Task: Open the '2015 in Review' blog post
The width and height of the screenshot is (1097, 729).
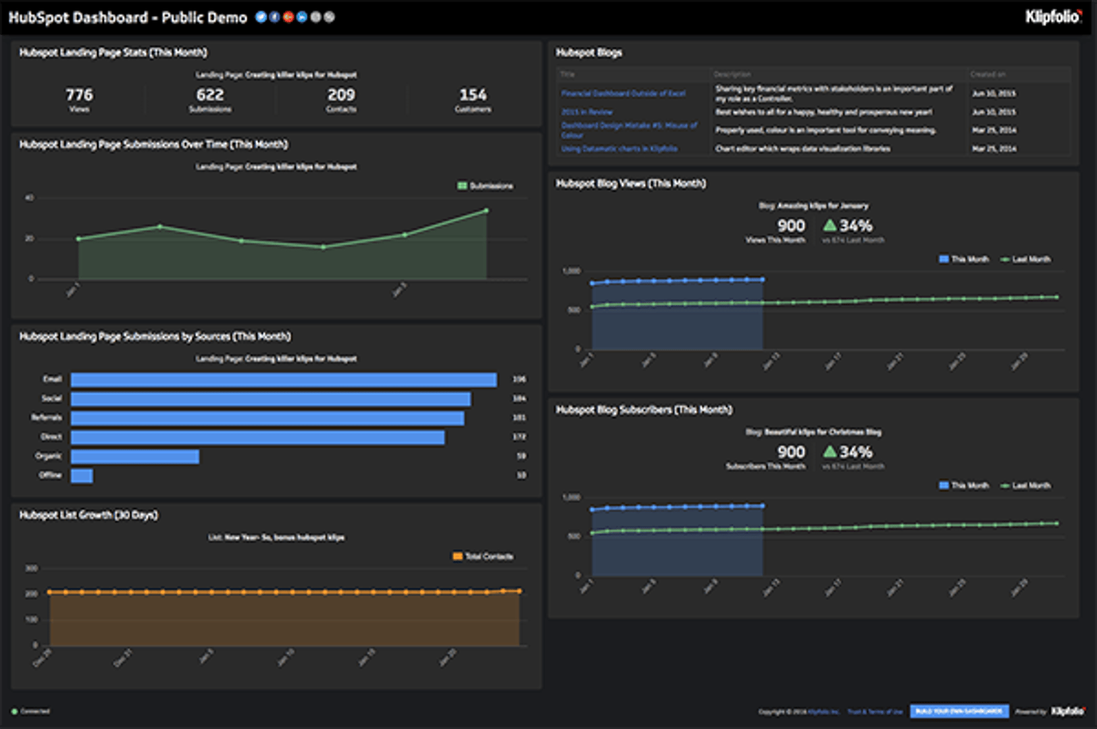Action: [x=586, y=112]
